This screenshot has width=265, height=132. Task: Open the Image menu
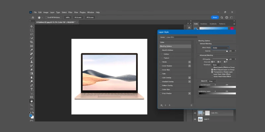coord(46,13)
